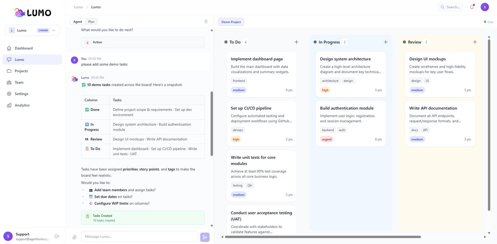497x244 pixels.
Task: Add a task to To Do column
Action: (x=297, y=42)
